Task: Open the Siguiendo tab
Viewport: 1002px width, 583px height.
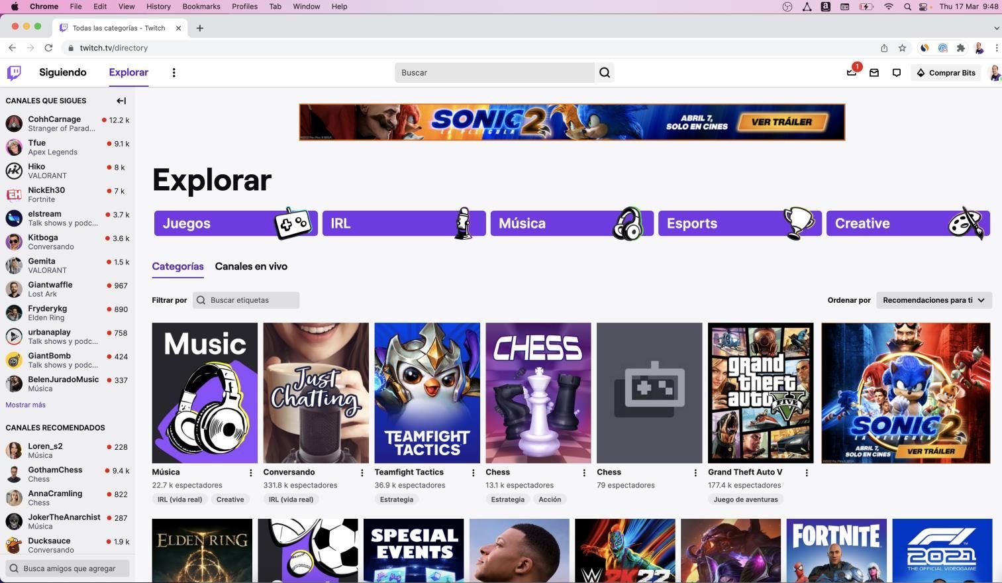Action: pyautogui.click(x=63, y=72)
